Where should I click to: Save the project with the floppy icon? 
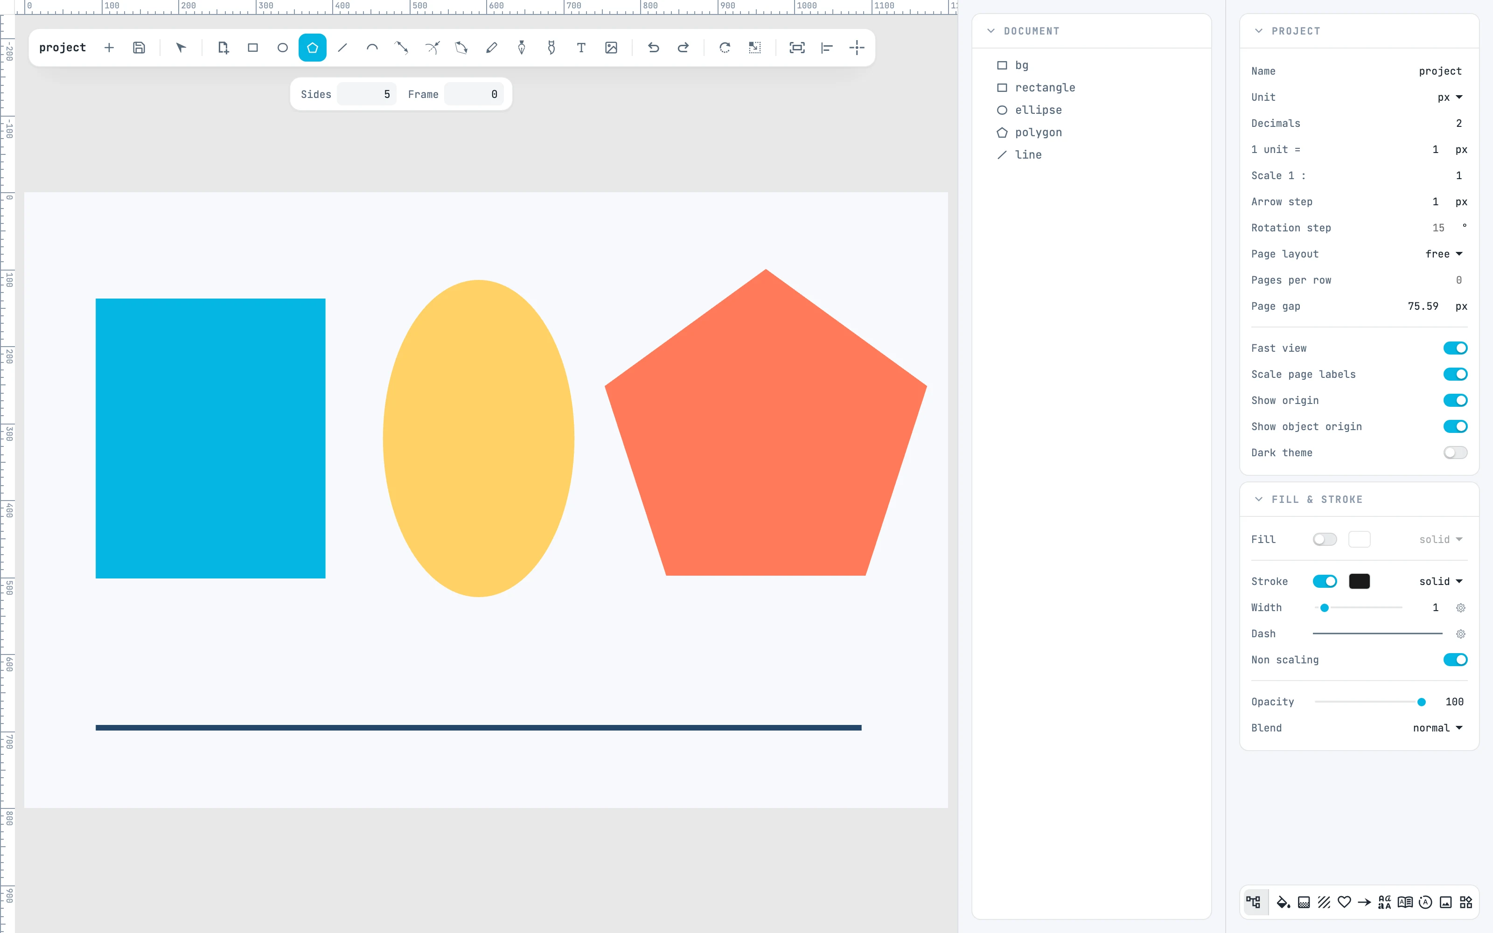coord(139,48)
